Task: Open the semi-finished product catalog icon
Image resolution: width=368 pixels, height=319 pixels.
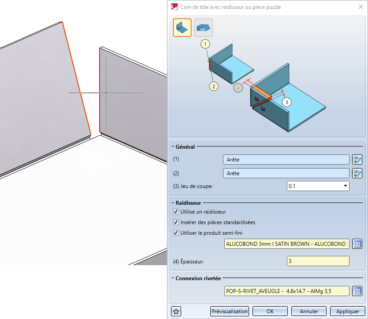Action: pyautogui.click(x=357, y=244)
